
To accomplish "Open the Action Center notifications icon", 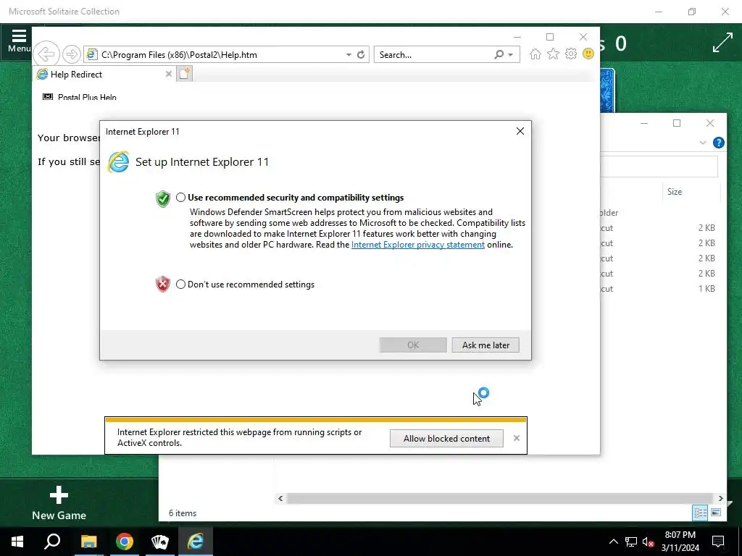I will tap(718, 542).
